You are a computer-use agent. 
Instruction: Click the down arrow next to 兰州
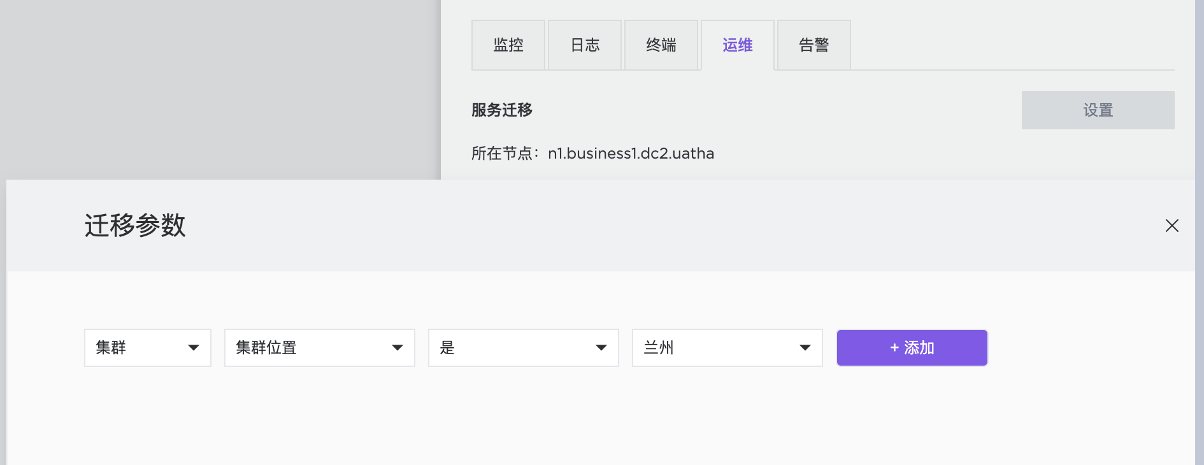click(805, 348)
